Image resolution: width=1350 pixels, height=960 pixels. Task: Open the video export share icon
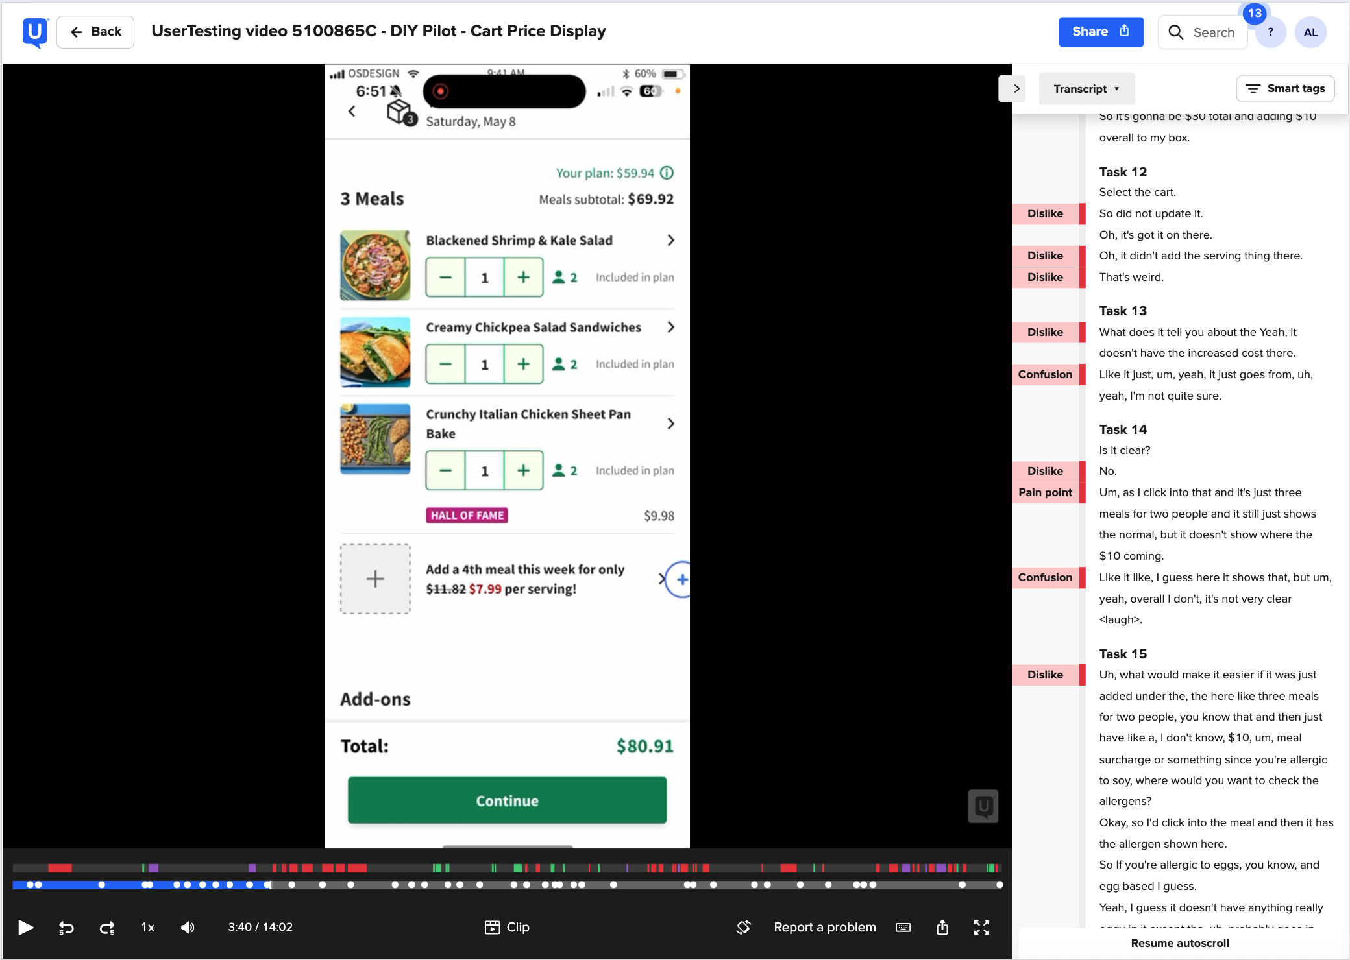tap(942, 927)
